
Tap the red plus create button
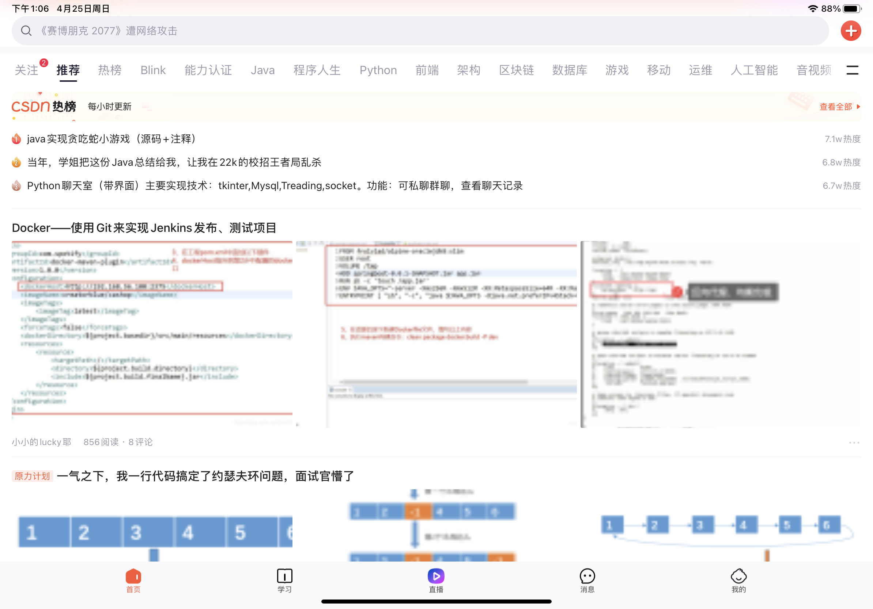[851, 31]
